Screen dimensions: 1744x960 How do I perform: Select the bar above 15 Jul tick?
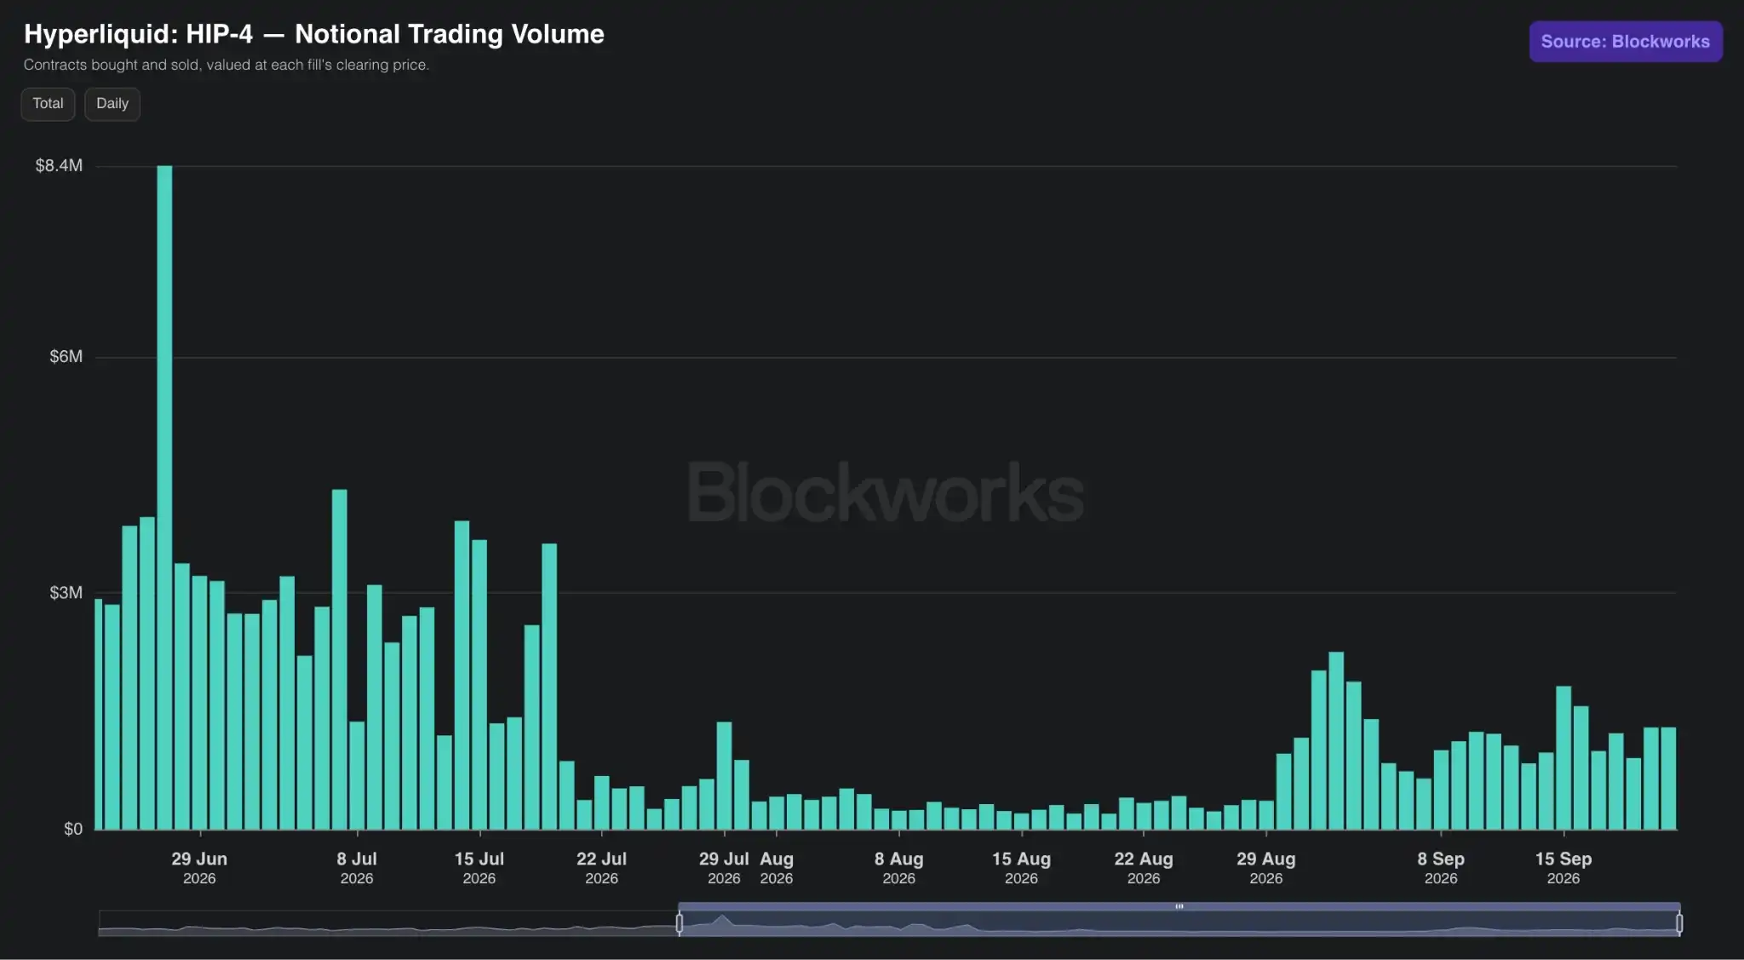pyautogui.click(x=479, y=684)
